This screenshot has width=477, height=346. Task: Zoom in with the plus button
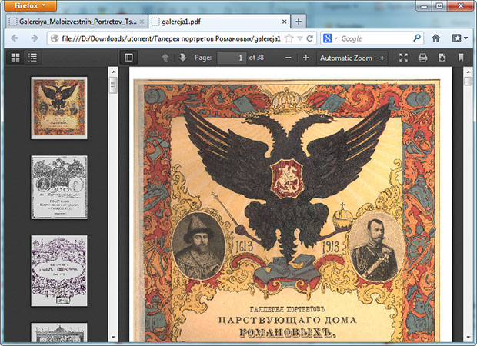[x=306, y=58]
